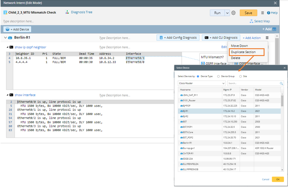
Task: Select the highlighted Ethernet0/3 interface value
Action: tap(135, 58)
